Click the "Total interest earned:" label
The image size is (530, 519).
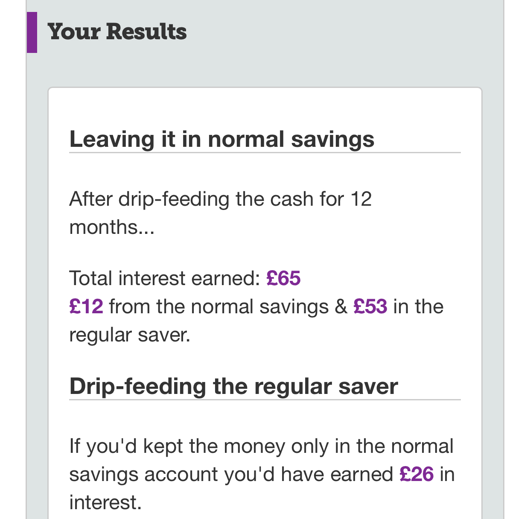click(x=165, y=278)
